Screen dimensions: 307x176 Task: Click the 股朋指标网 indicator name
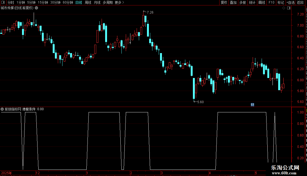pyautogui.click(x=13, y=109)
